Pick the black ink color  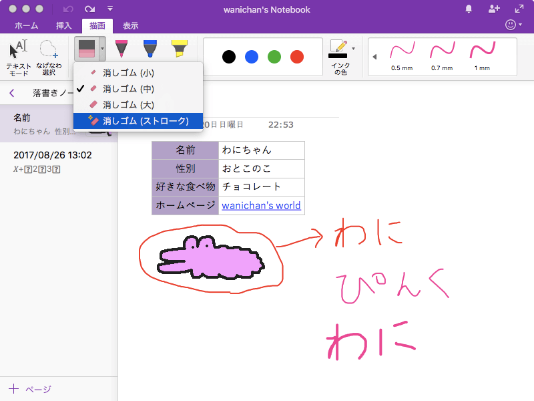tap(229, 57)
